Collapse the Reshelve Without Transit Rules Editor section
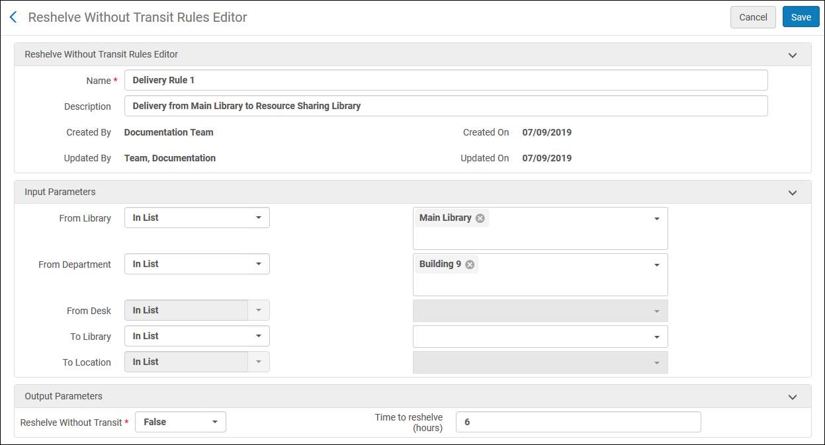Screen dimensions: 825x445 792,55
